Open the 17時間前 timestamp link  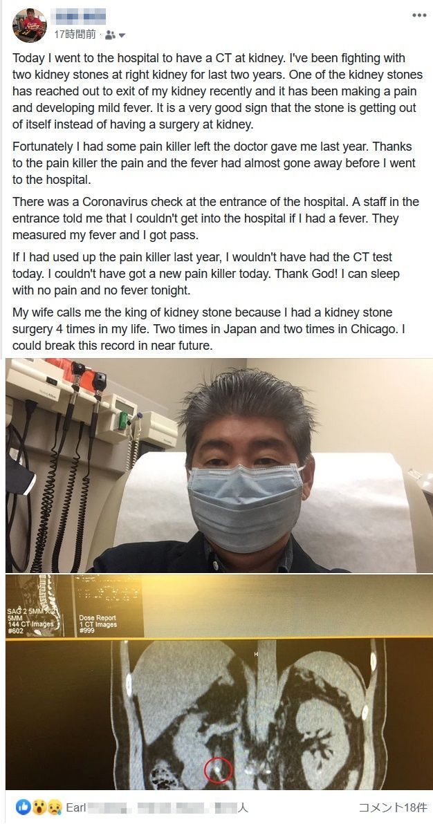75,35
